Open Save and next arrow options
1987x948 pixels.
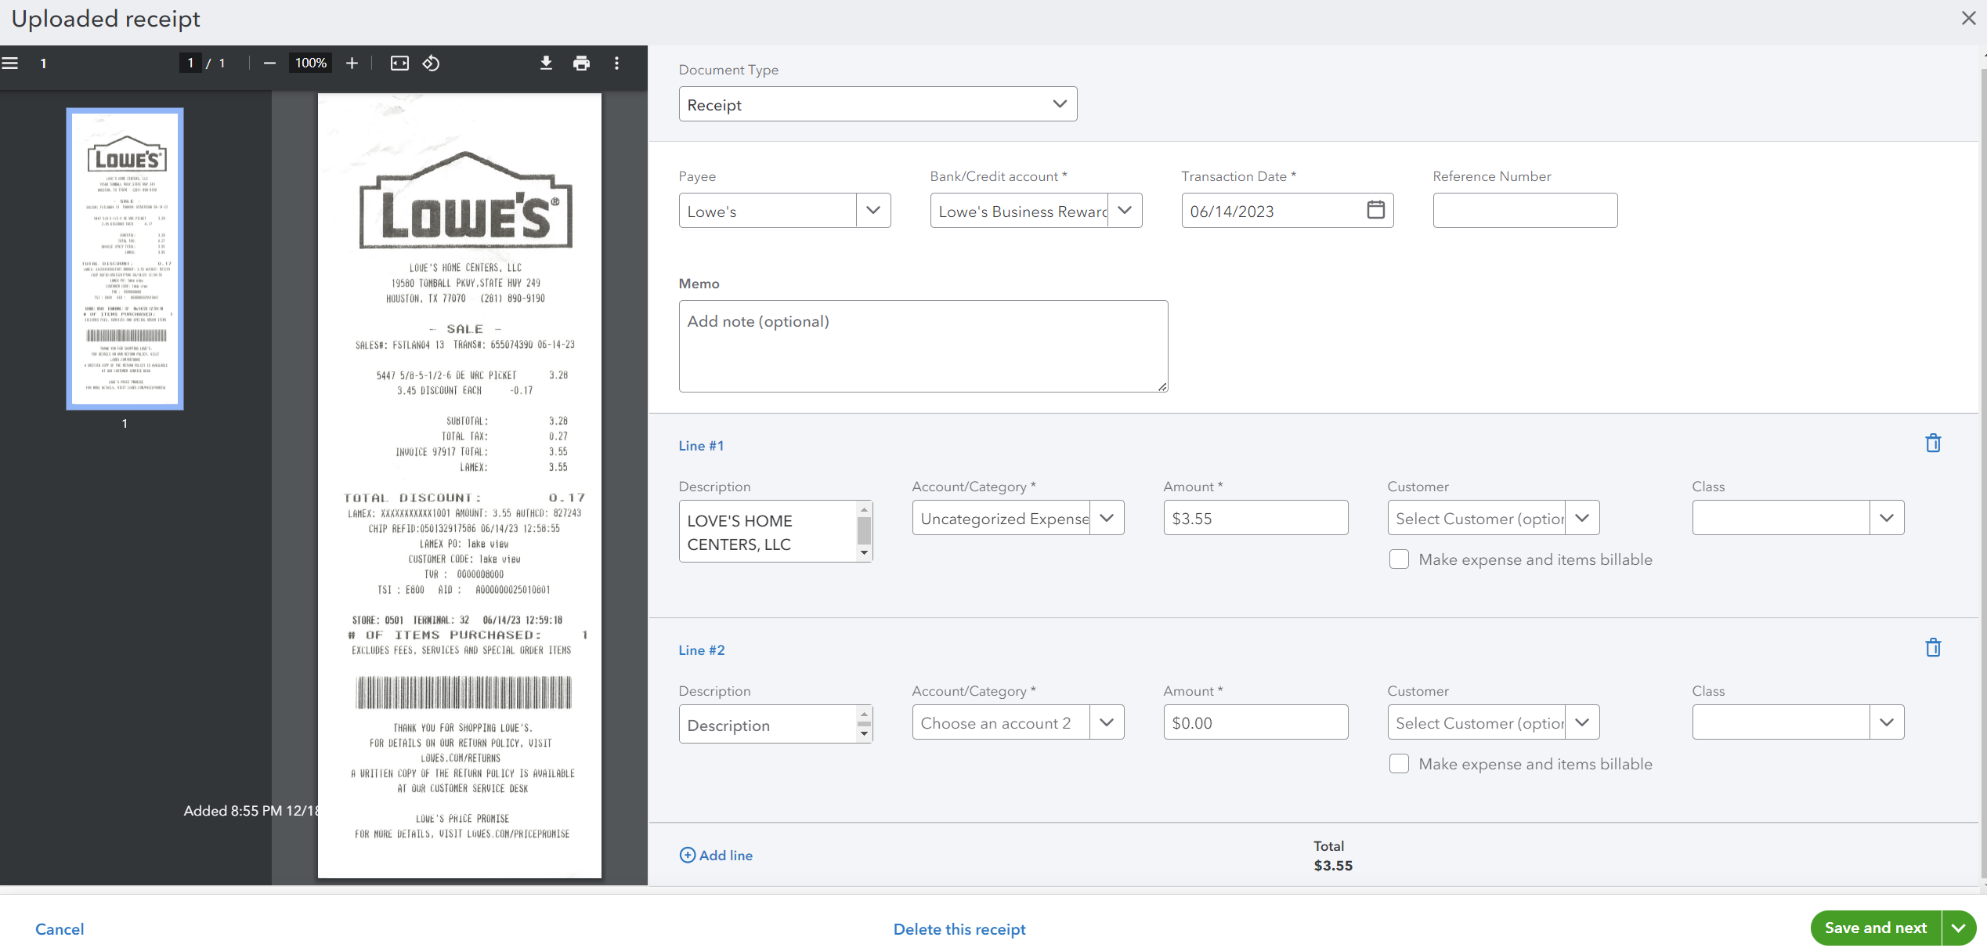1959,928
